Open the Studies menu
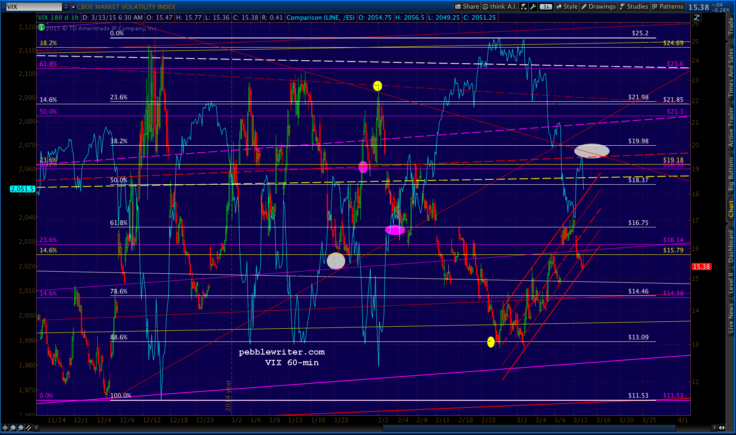Viewport: 736px width, 435px height. pyautogui.click(x=634, y=7)
